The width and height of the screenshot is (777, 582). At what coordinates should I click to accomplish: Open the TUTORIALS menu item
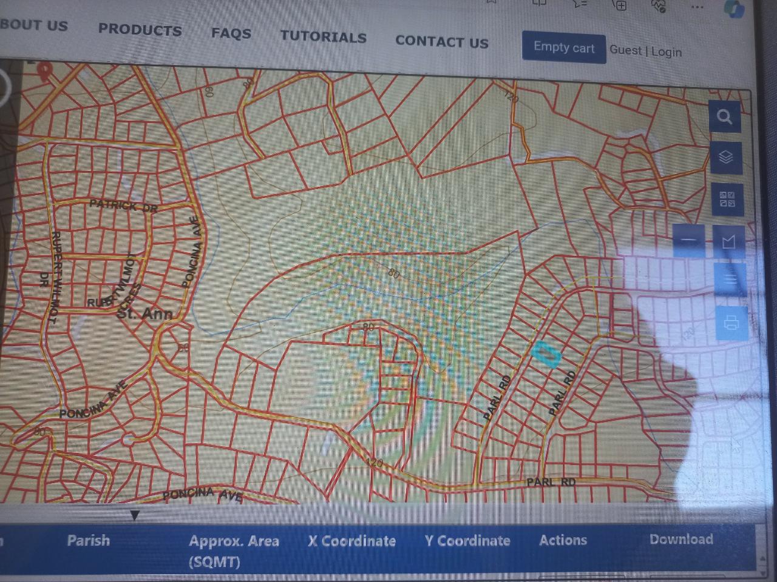point(323,37)
